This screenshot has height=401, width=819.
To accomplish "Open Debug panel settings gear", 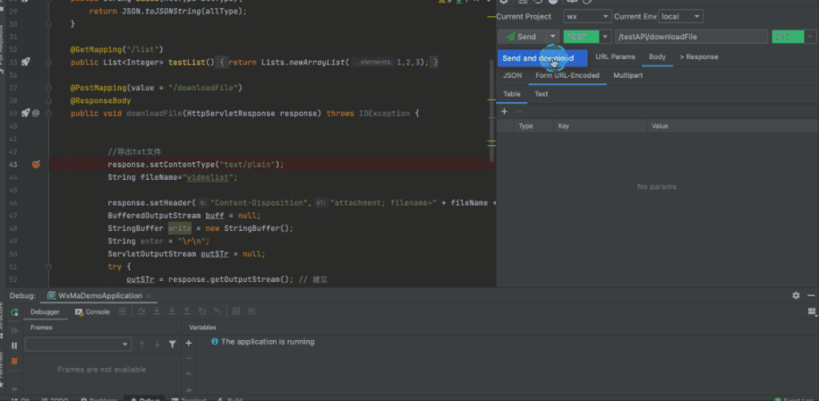I will (x=796, y=295).
